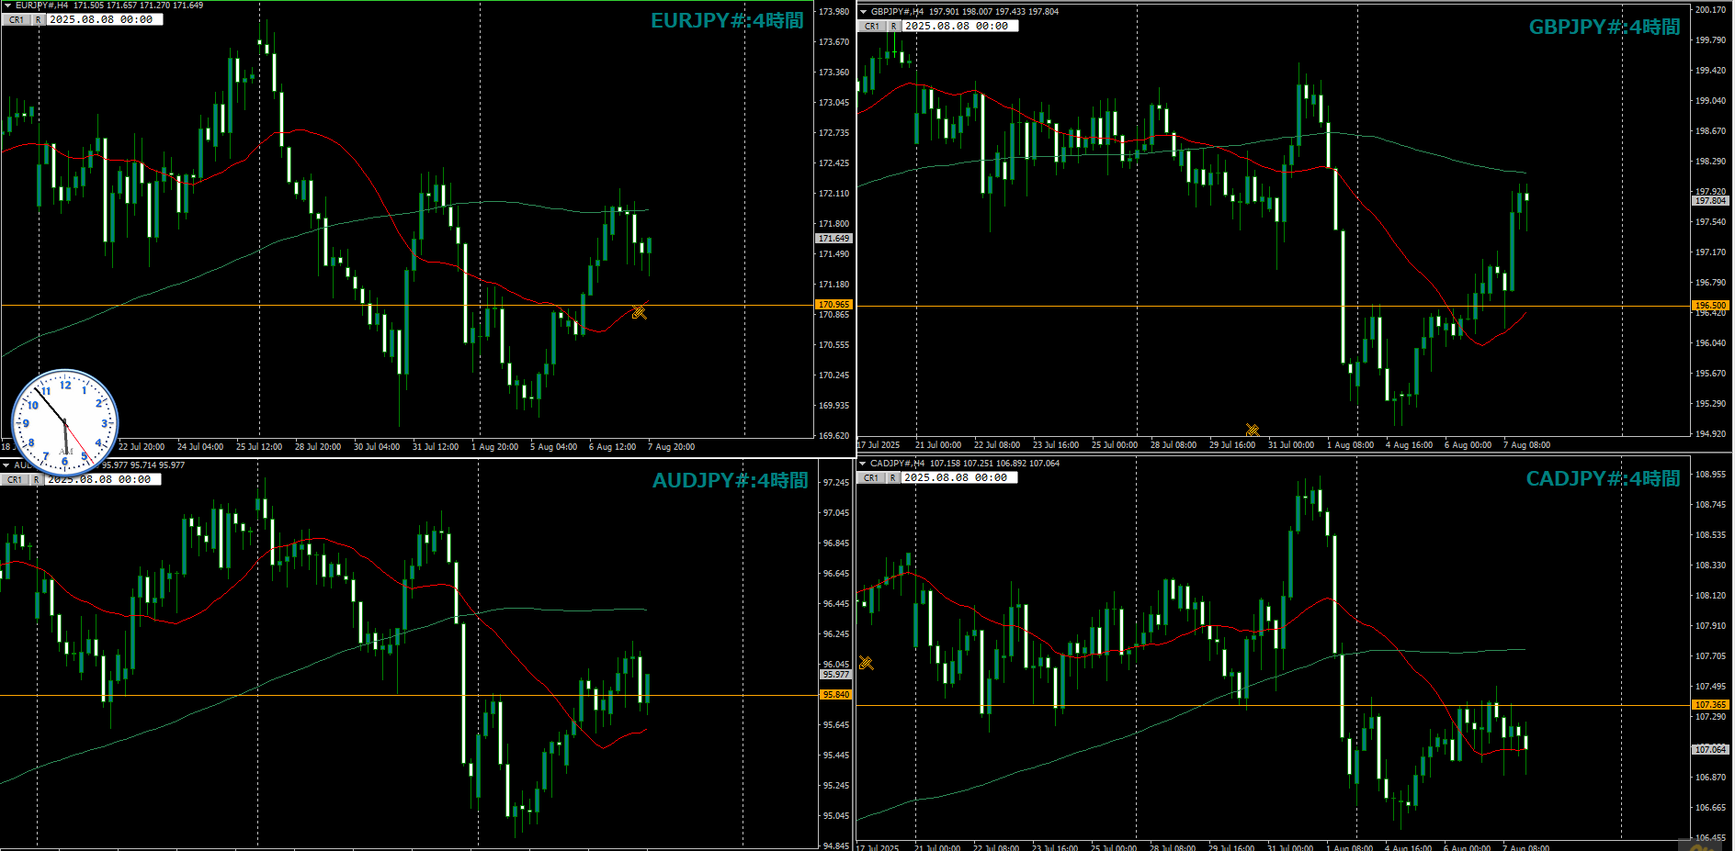Click the AUDJPY#:4時間 chart label
This screenshot has width=1735, height=851.
click(730, 481)
